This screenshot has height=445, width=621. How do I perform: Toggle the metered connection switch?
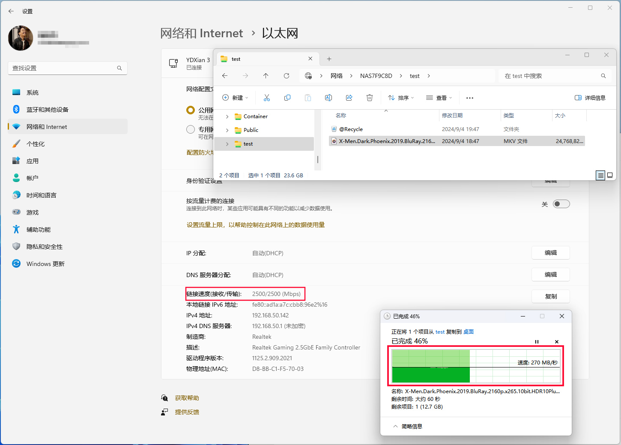pyautogui.click(x=561, y=204)
